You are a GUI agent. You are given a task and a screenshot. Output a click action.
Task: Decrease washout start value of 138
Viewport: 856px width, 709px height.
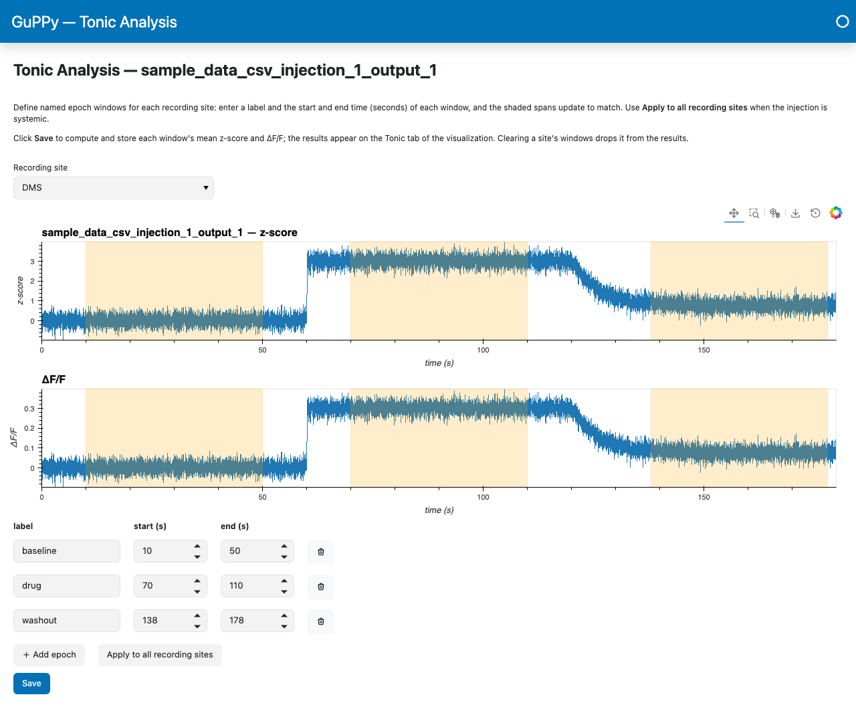click(x=197, y=626)
